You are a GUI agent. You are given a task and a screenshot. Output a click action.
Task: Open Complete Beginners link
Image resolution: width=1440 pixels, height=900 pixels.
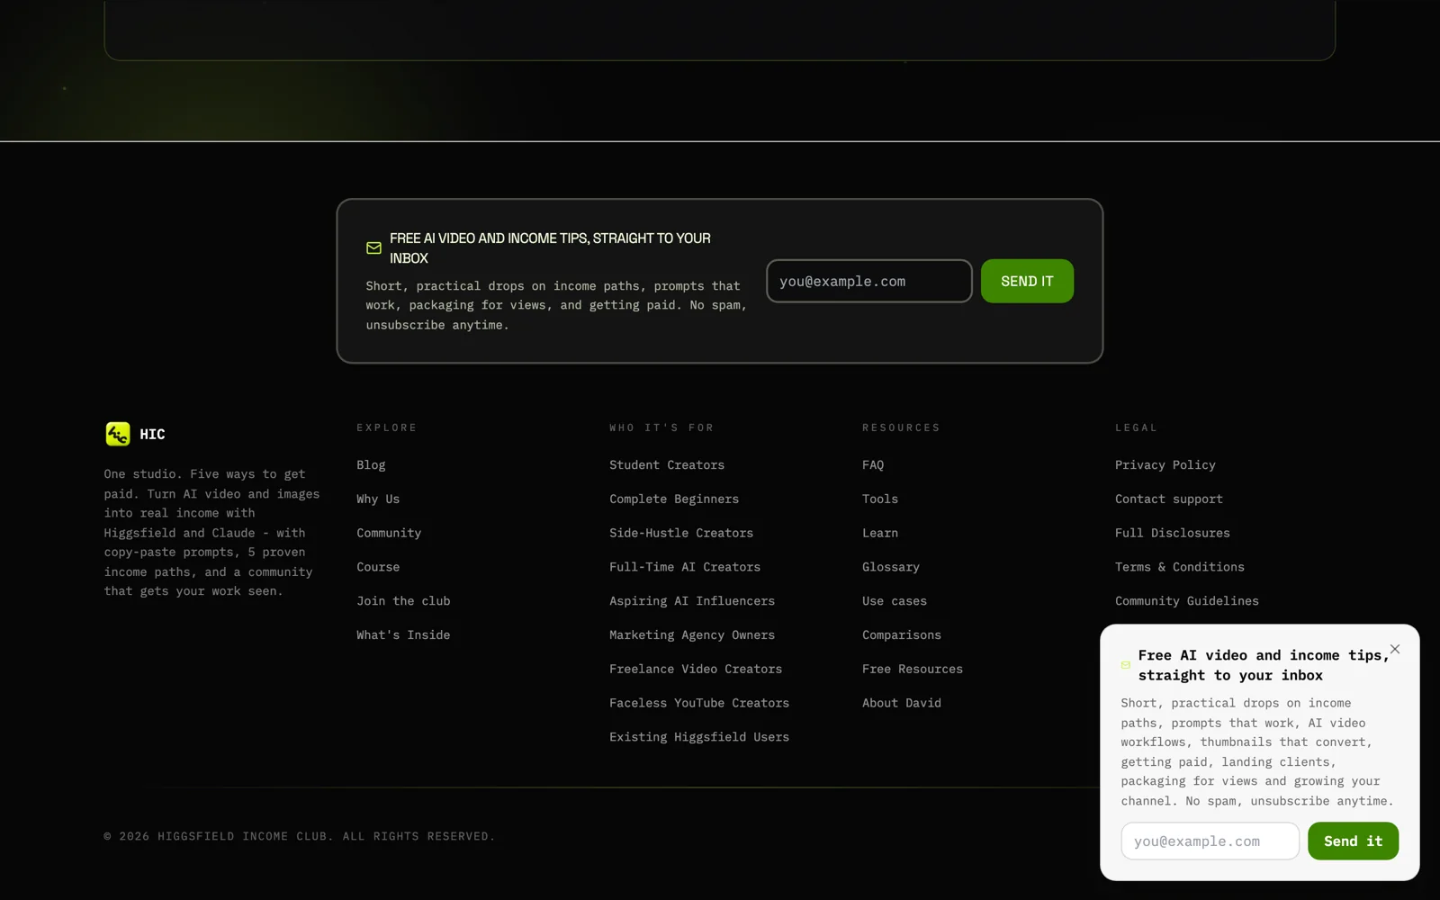pos(674,499)
